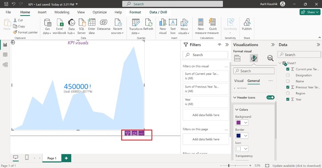The height and width of the screenshot is (168, 322).
Task: Click the dark blue Border color swatch
Action: [239, 136]
